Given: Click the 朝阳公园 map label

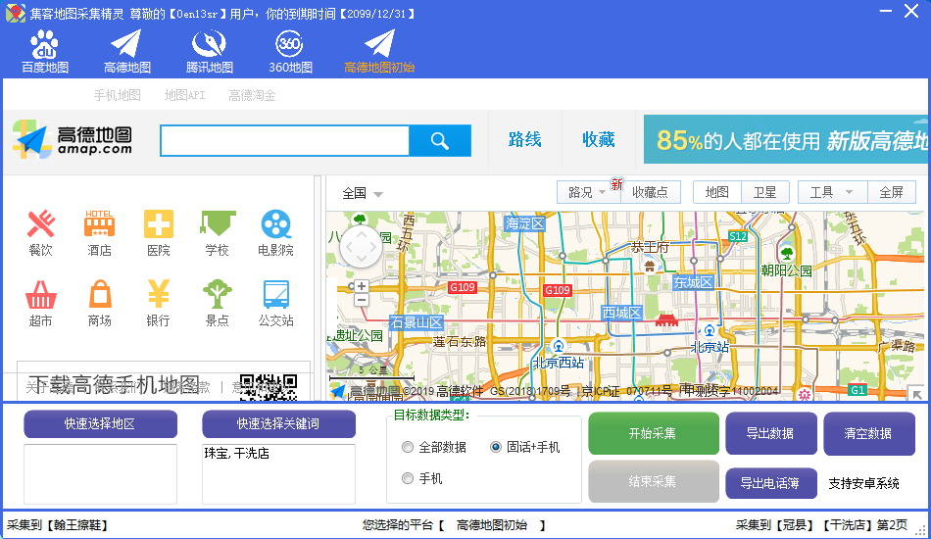Looking at the screenshot, I should click(x=786, y=270).
